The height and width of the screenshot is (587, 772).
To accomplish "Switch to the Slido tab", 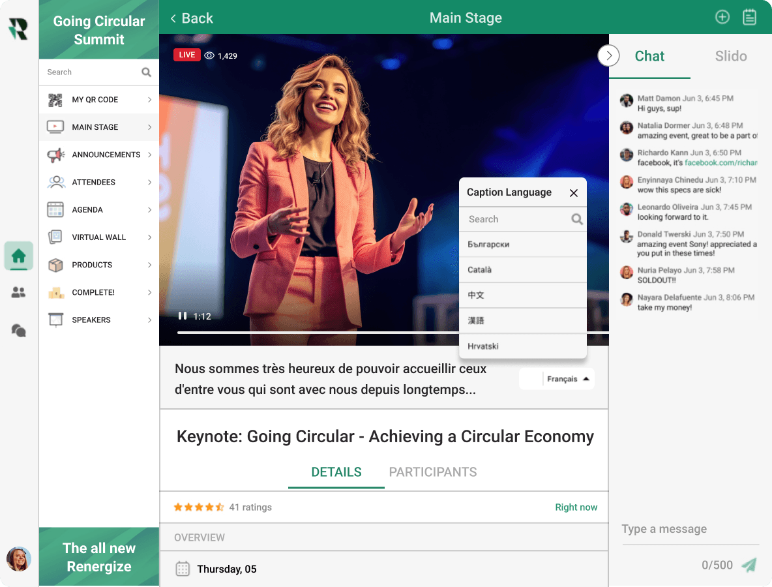I will pyautogui.click(x=731, y=56).
